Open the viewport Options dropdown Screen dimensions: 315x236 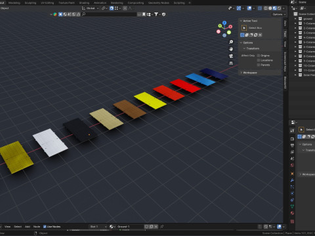[x=279, y=14]
